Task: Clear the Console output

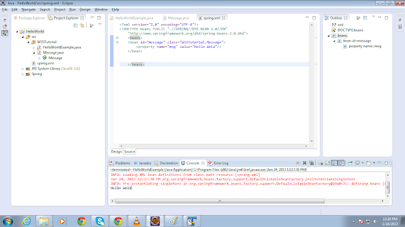Action: [321, 163]
